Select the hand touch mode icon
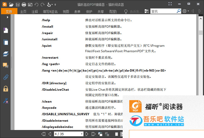The image size is (204, 138). [49, 5]
